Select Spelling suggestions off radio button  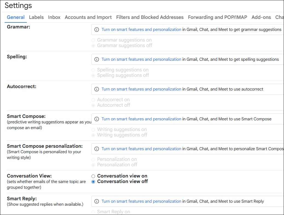pyautogui.click(x=93, y=75)
